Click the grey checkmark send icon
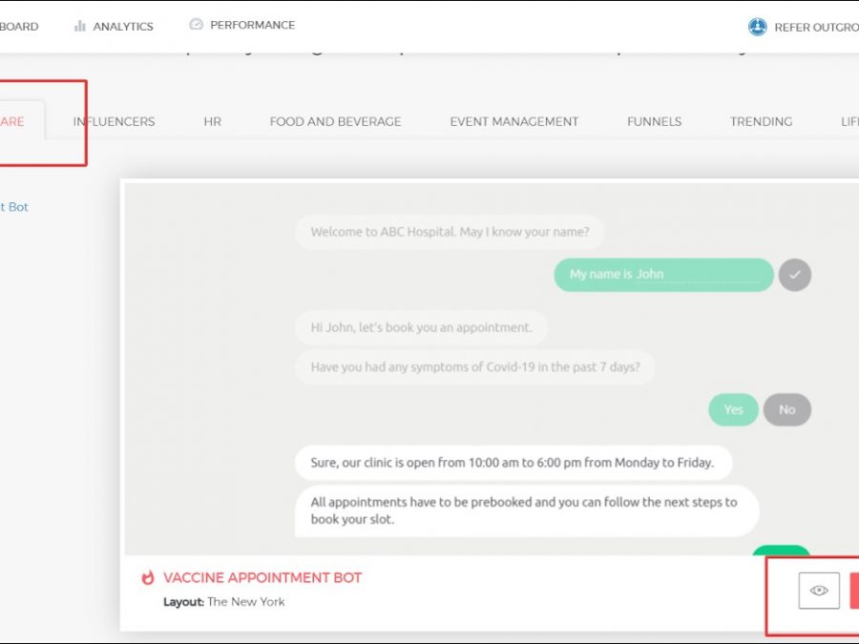Image resolution: width=859 pixels, height=644 pixels. click(794, 275)
